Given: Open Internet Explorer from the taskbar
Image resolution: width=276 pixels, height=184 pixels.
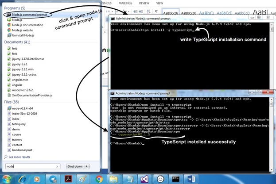Looking at the screenshot, I should 22,179.
